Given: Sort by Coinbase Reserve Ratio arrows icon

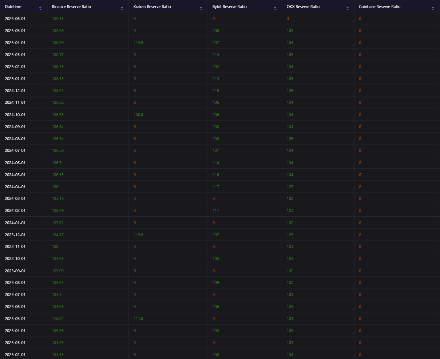Looking at the screenshot, I should [433, 8].
